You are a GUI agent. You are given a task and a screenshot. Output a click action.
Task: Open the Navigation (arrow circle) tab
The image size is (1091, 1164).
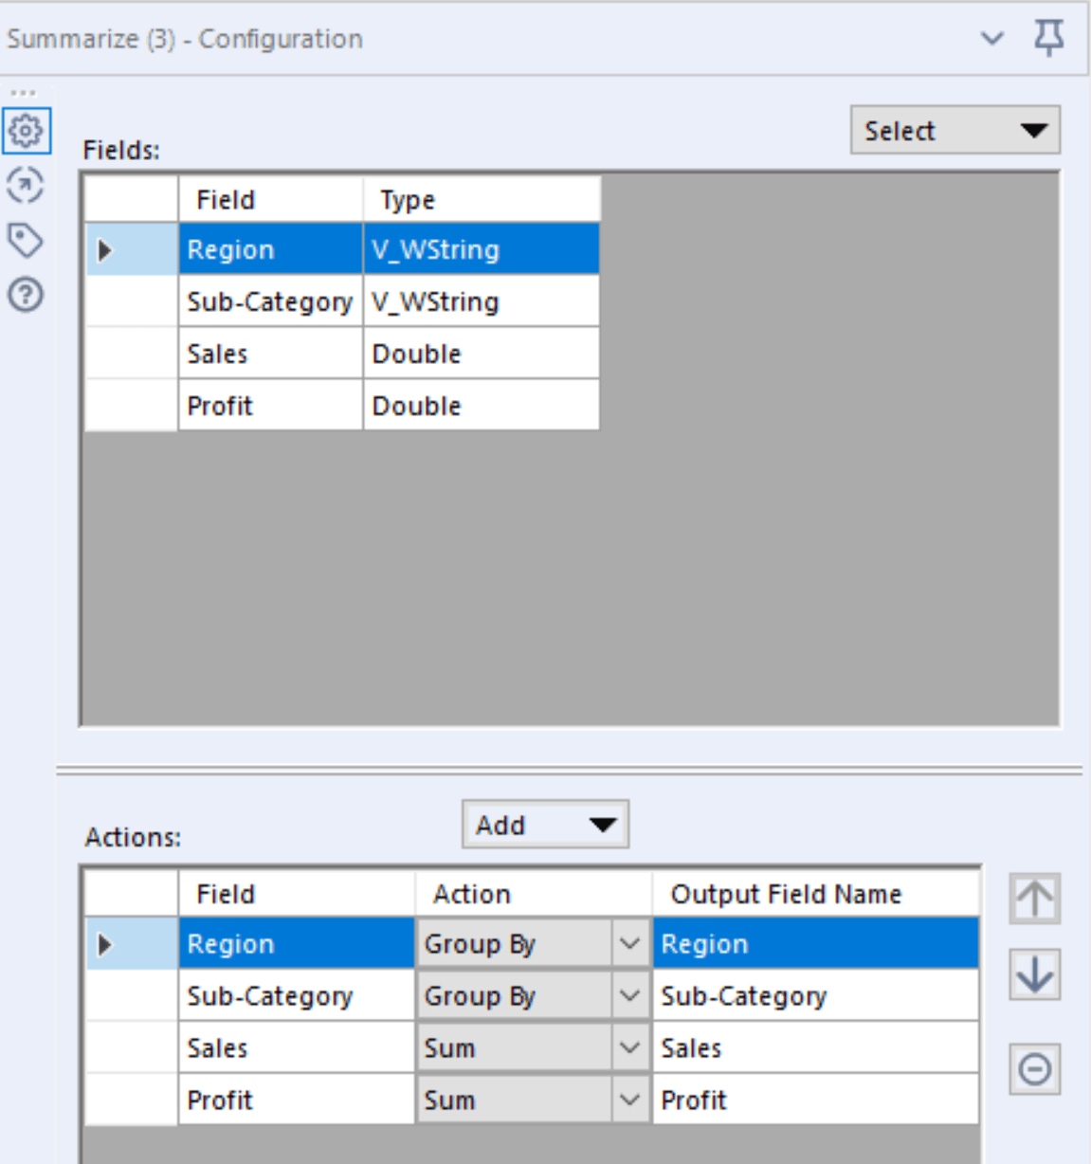click(x=26, y=185)
